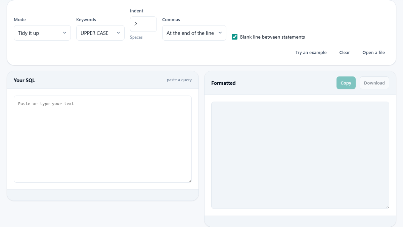
Task: Click the 'Your SQL' panel heading
Action: point(24,80)
